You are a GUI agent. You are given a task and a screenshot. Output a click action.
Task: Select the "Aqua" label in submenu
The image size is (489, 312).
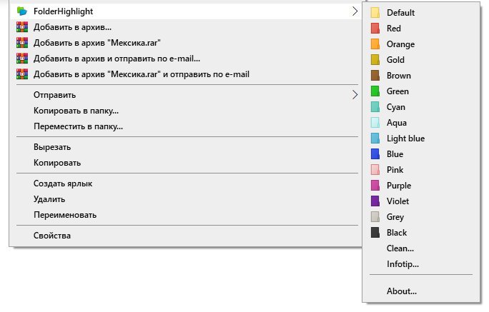(396, 123)
